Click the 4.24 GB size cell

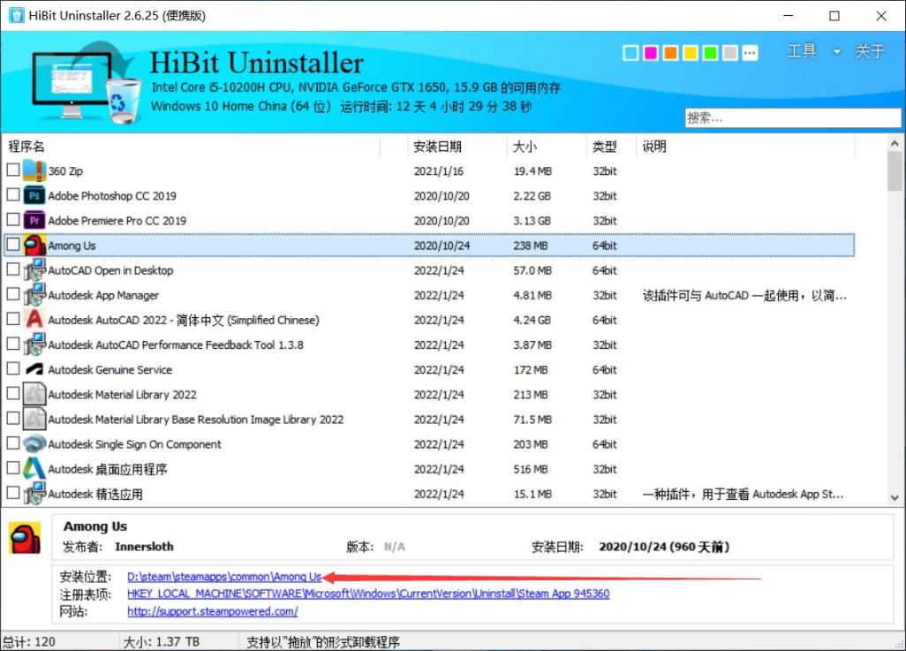tap(532, 320)
